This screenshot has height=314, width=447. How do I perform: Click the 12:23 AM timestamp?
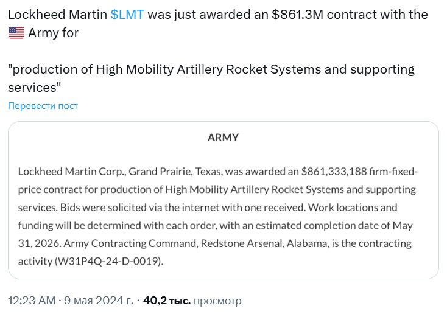click(x=30, y=301)
